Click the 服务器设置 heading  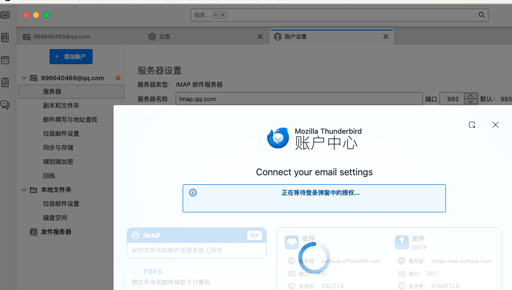point(159,71)
